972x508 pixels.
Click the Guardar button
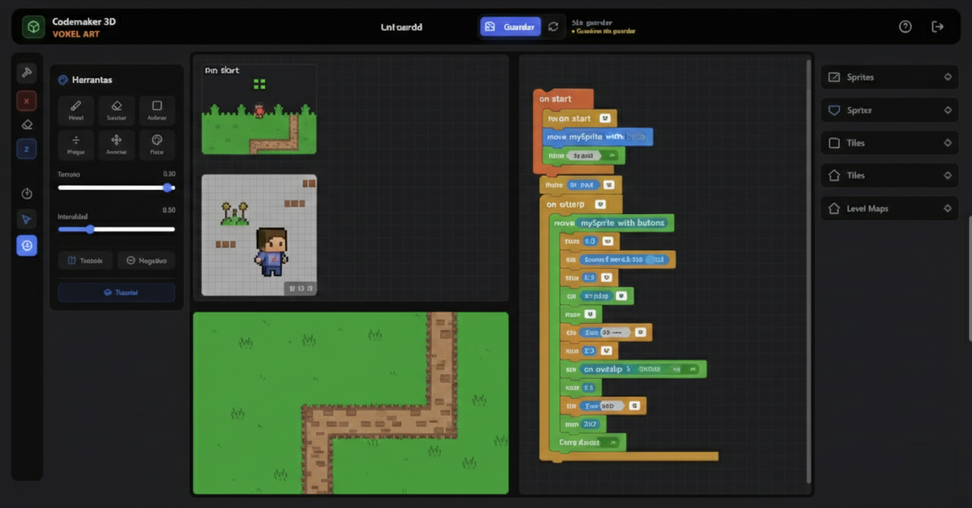(x=511, y=26)
